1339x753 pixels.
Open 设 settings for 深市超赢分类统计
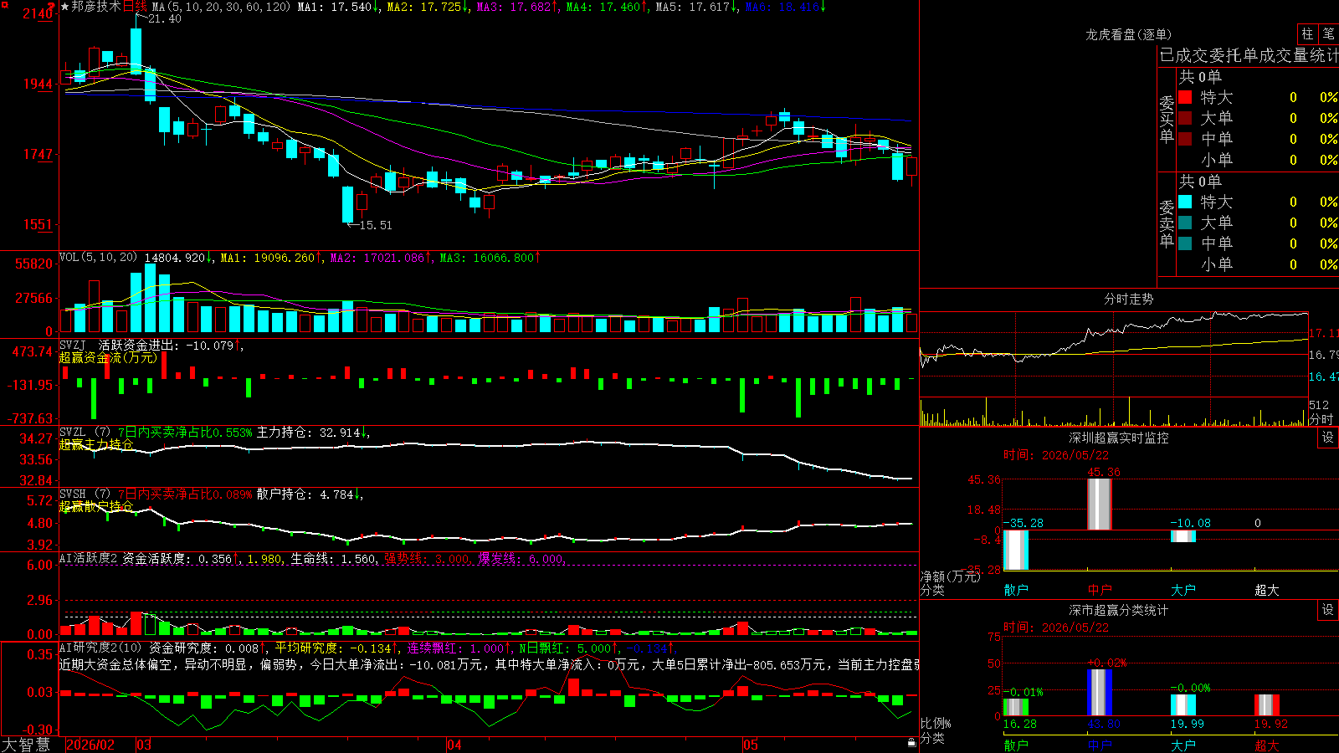pyautogui.click(x=1328, y=610)
